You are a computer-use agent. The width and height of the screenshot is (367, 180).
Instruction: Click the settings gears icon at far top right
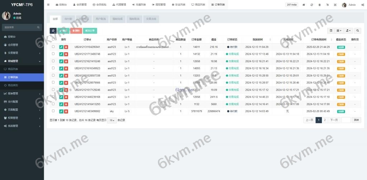(362, 5)
